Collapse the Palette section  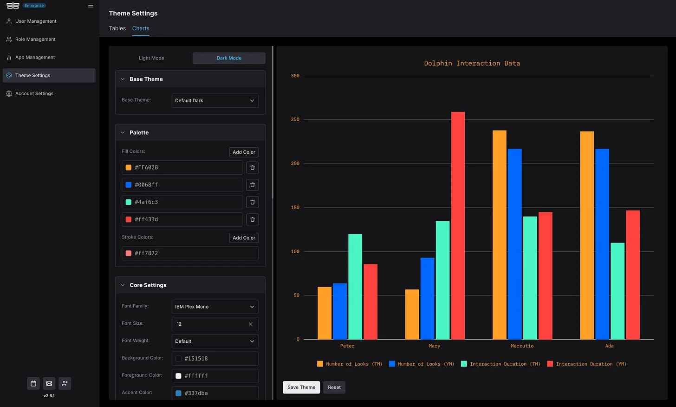tap(123, 133)
